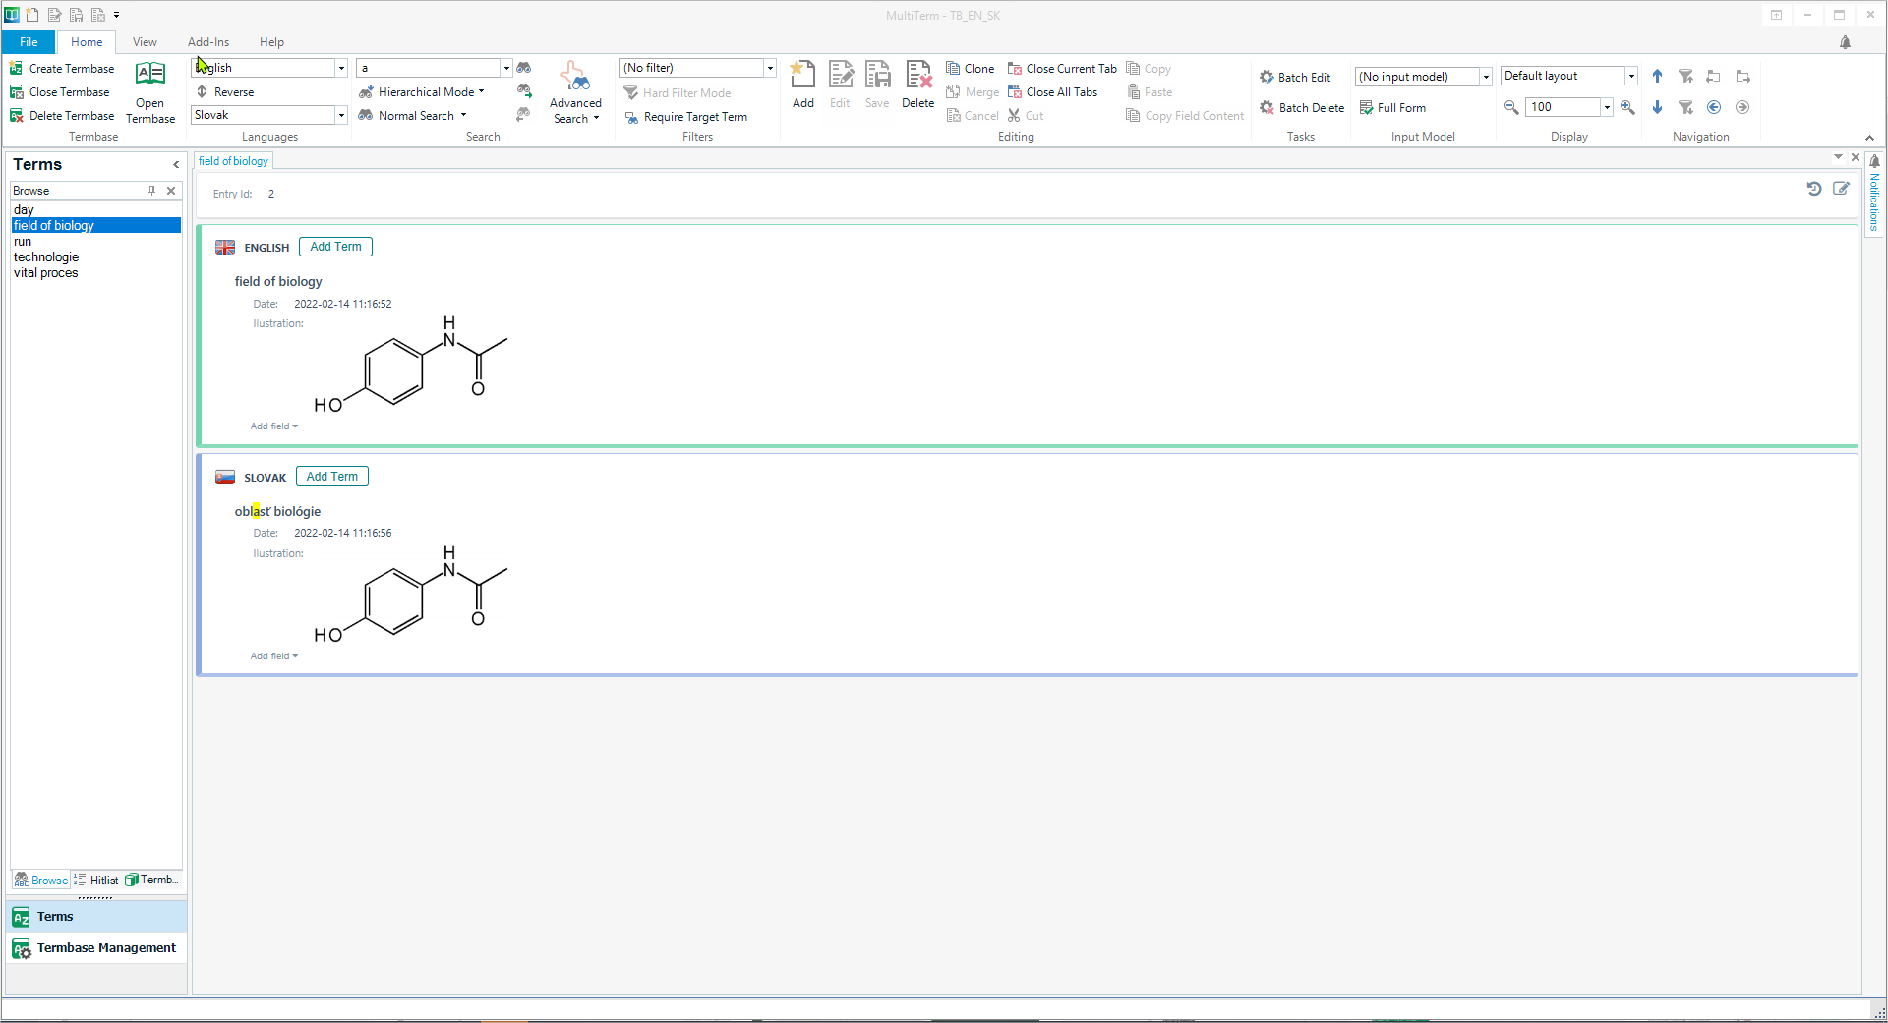Click the zoom in magnifier icon
The image size is (1888, 1023).
tap(1627, 107)
